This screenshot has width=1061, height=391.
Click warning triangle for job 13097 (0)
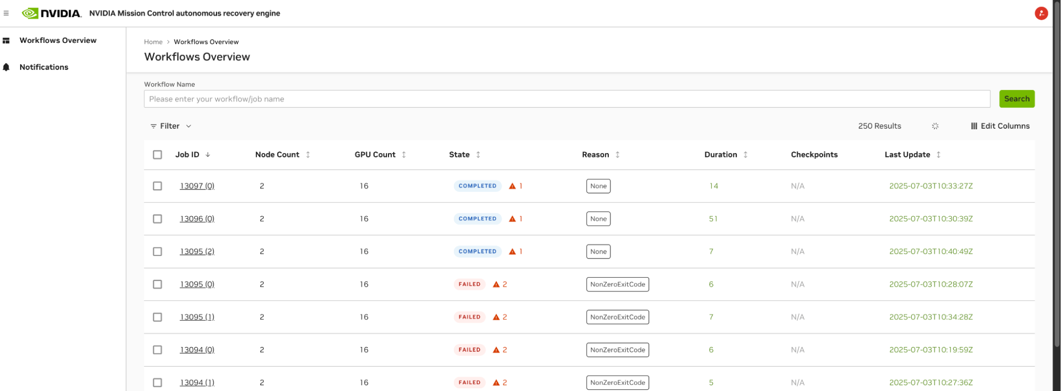512,186
